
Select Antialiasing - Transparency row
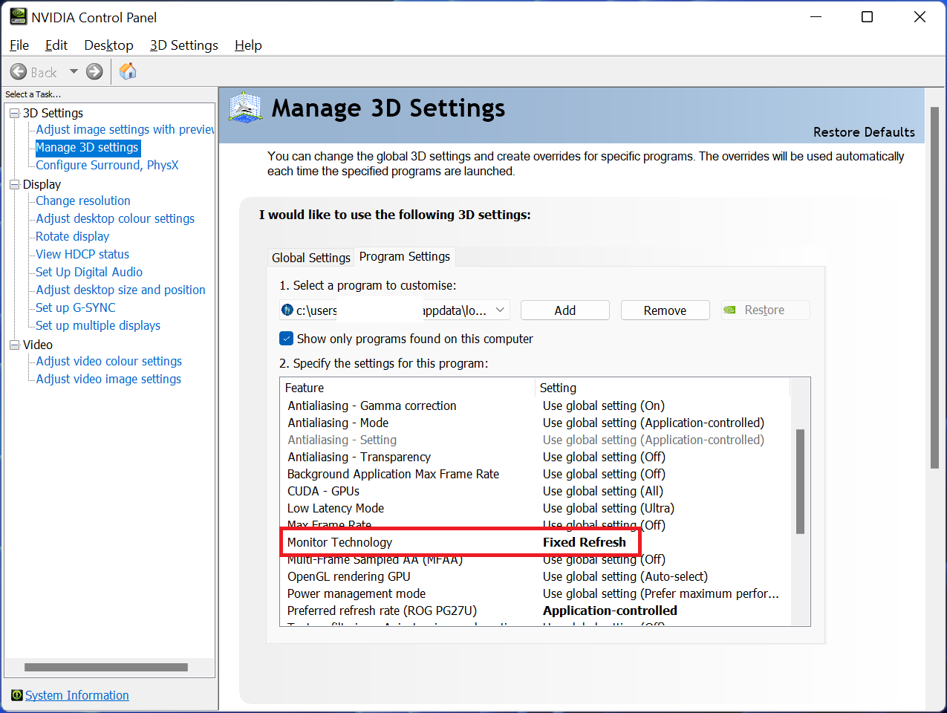[x=535, y=457]
